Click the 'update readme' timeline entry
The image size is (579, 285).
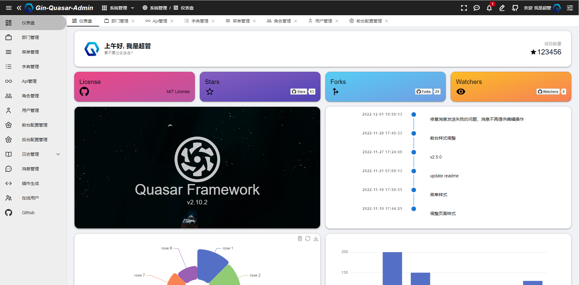point(444,176)
